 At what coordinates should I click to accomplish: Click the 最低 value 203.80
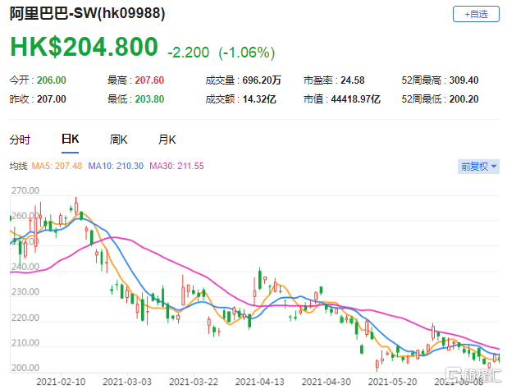[x=149, y=99]
